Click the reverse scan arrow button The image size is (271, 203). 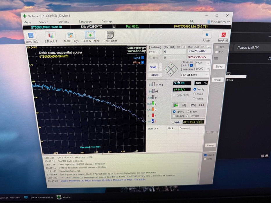[184, 105]
